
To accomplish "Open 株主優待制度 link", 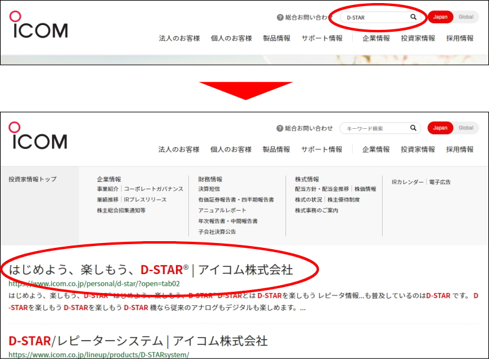I will (344, 200).
